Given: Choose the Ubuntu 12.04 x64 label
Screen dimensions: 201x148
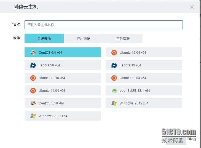Looking at the screenshot, I should point(133,53).
